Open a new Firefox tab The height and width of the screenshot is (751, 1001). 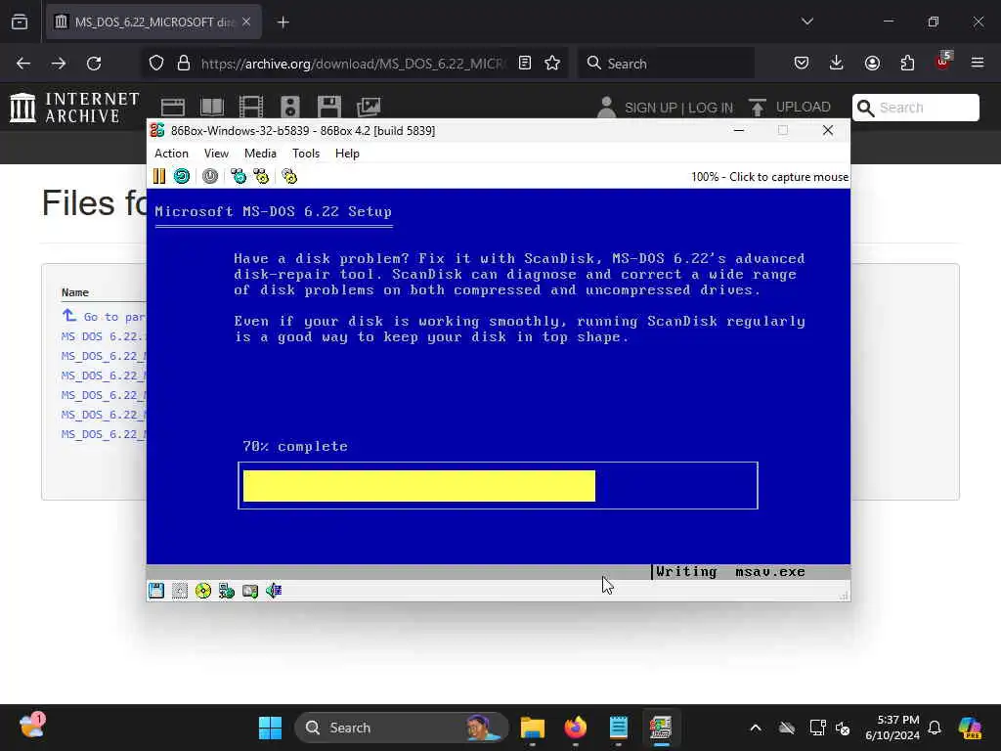click(283, 22)
